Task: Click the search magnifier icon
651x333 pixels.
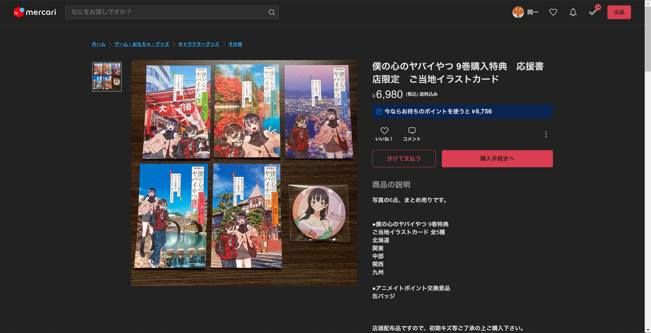Action: pyautogui.click(x=271, y=12)
